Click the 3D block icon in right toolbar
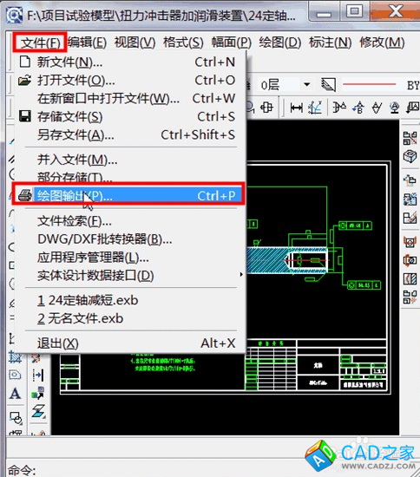 [410, 157]
